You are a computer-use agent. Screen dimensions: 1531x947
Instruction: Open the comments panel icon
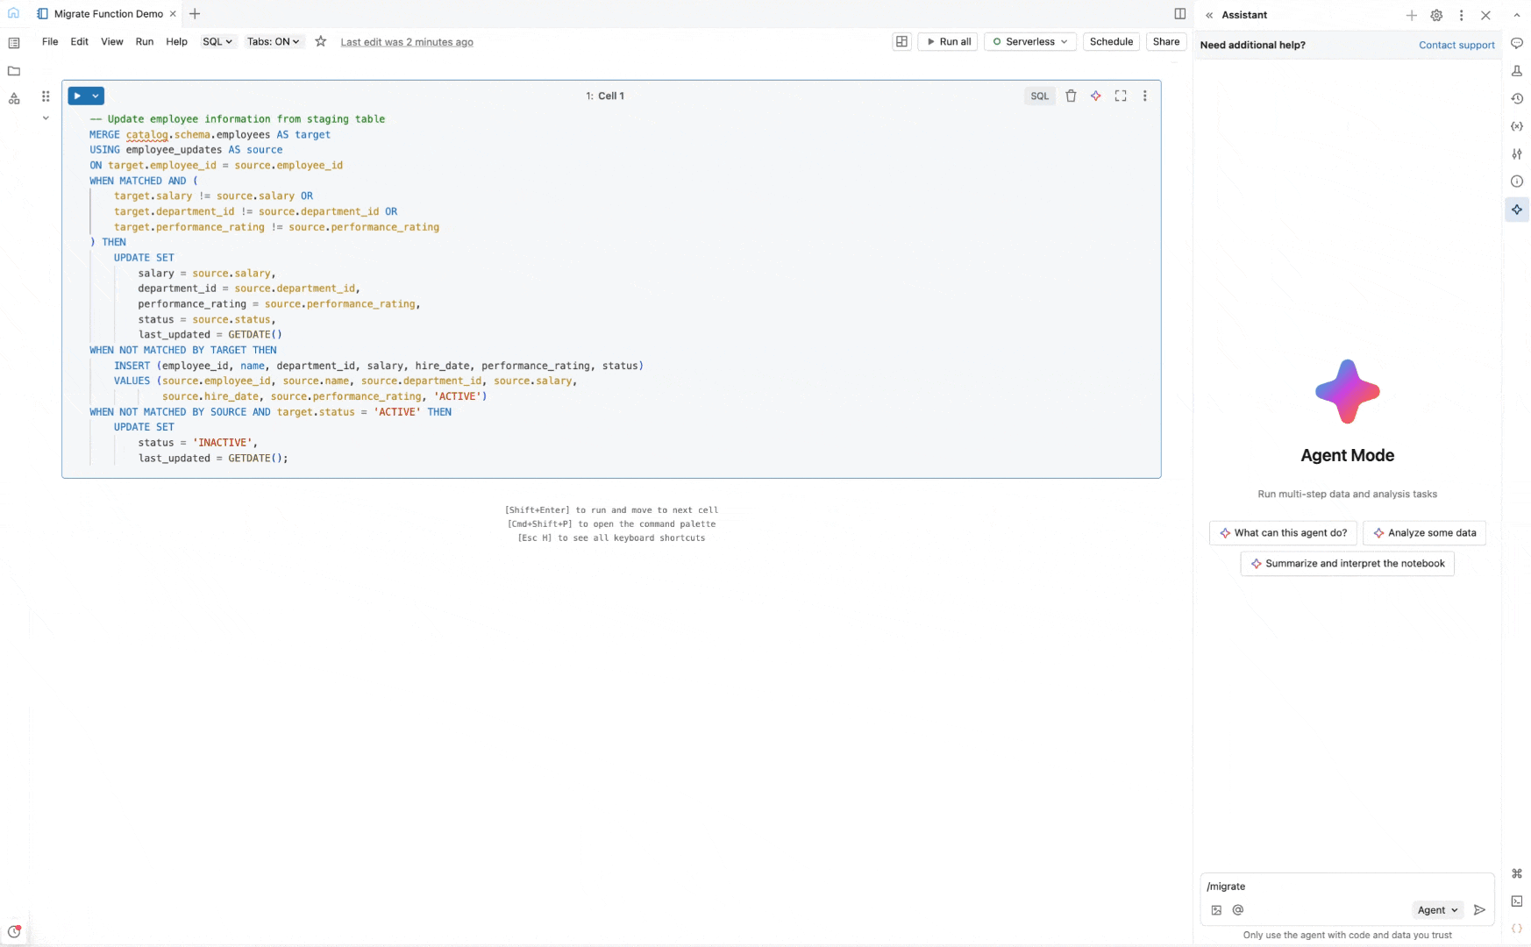point(1517,43)
